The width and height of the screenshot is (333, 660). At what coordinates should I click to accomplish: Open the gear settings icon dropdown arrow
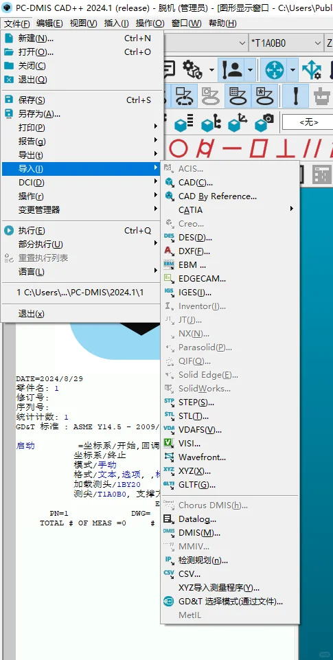point(211,70)
